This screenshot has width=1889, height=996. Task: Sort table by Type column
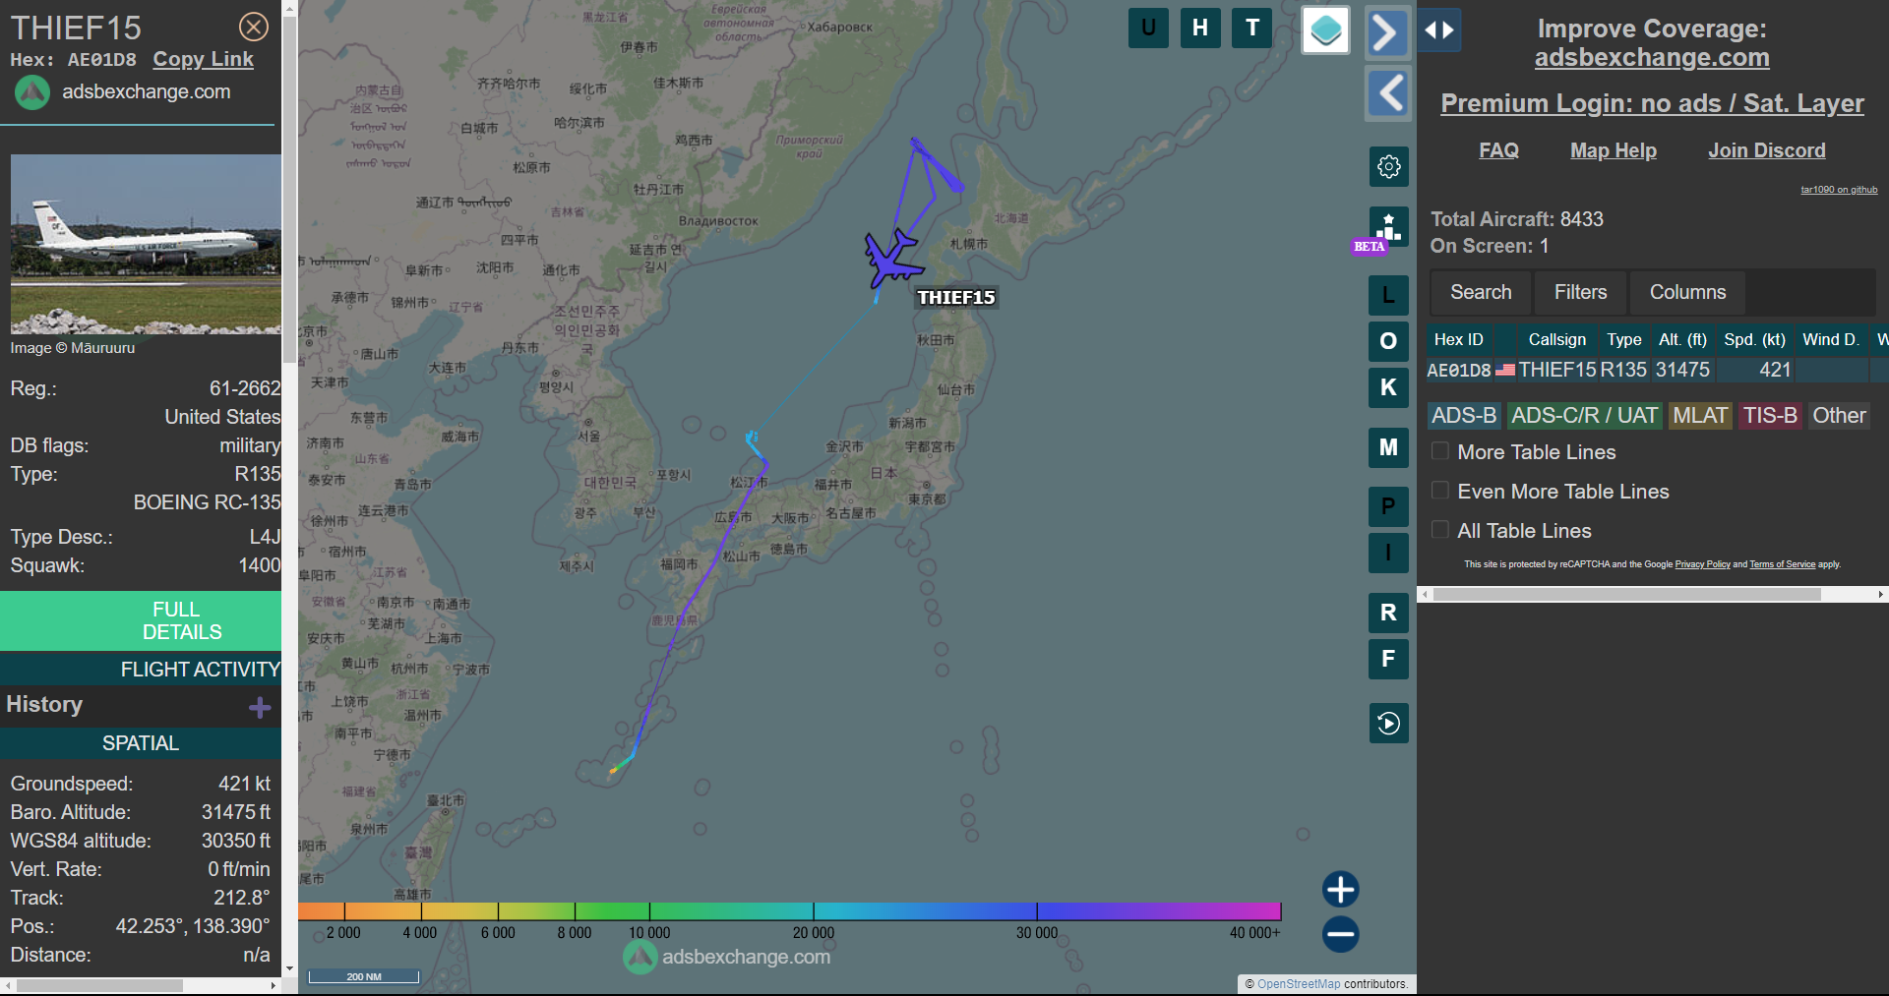[1624, 339]
